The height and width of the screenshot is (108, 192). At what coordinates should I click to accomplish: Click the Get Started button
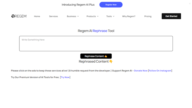(x=171, y=16)
